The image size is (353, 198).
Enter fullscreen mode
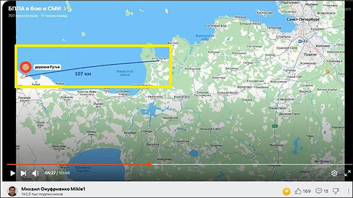[346, 173]
